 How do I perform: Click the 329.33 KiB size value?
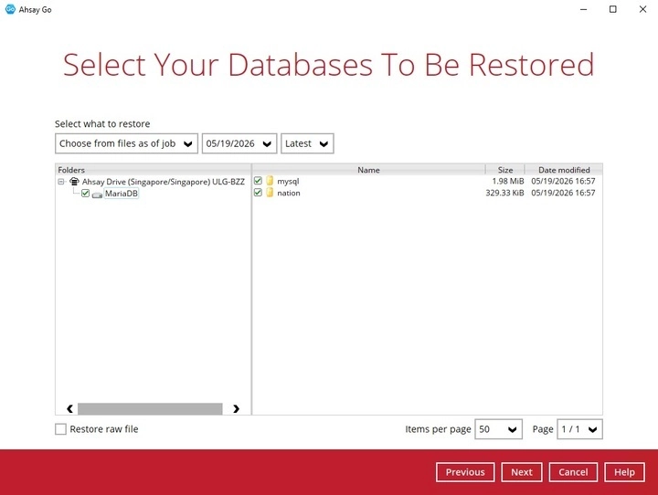pyautogui.click(x=504, y=193)
